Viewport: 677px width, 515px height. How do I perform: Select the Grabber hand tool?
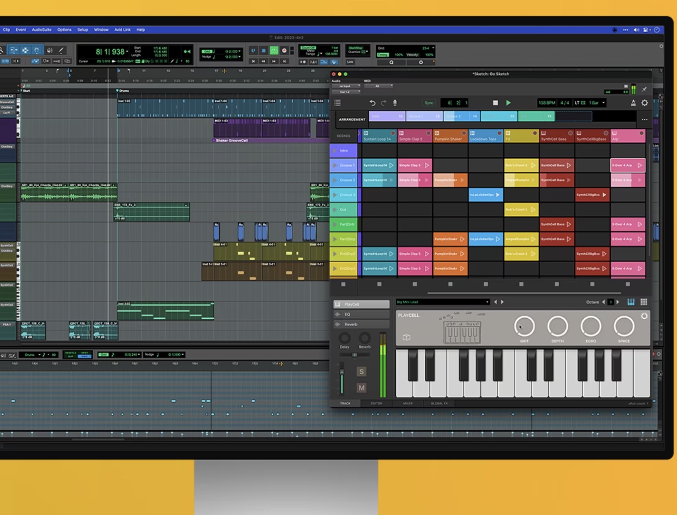[37, 50]
